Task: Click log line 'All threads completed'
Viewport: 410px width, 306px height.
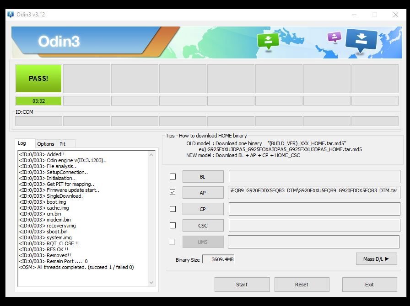Action: 76,267
